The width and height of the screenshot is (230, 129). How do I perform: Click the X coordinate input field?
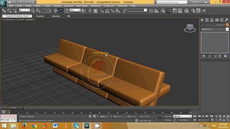104,116
